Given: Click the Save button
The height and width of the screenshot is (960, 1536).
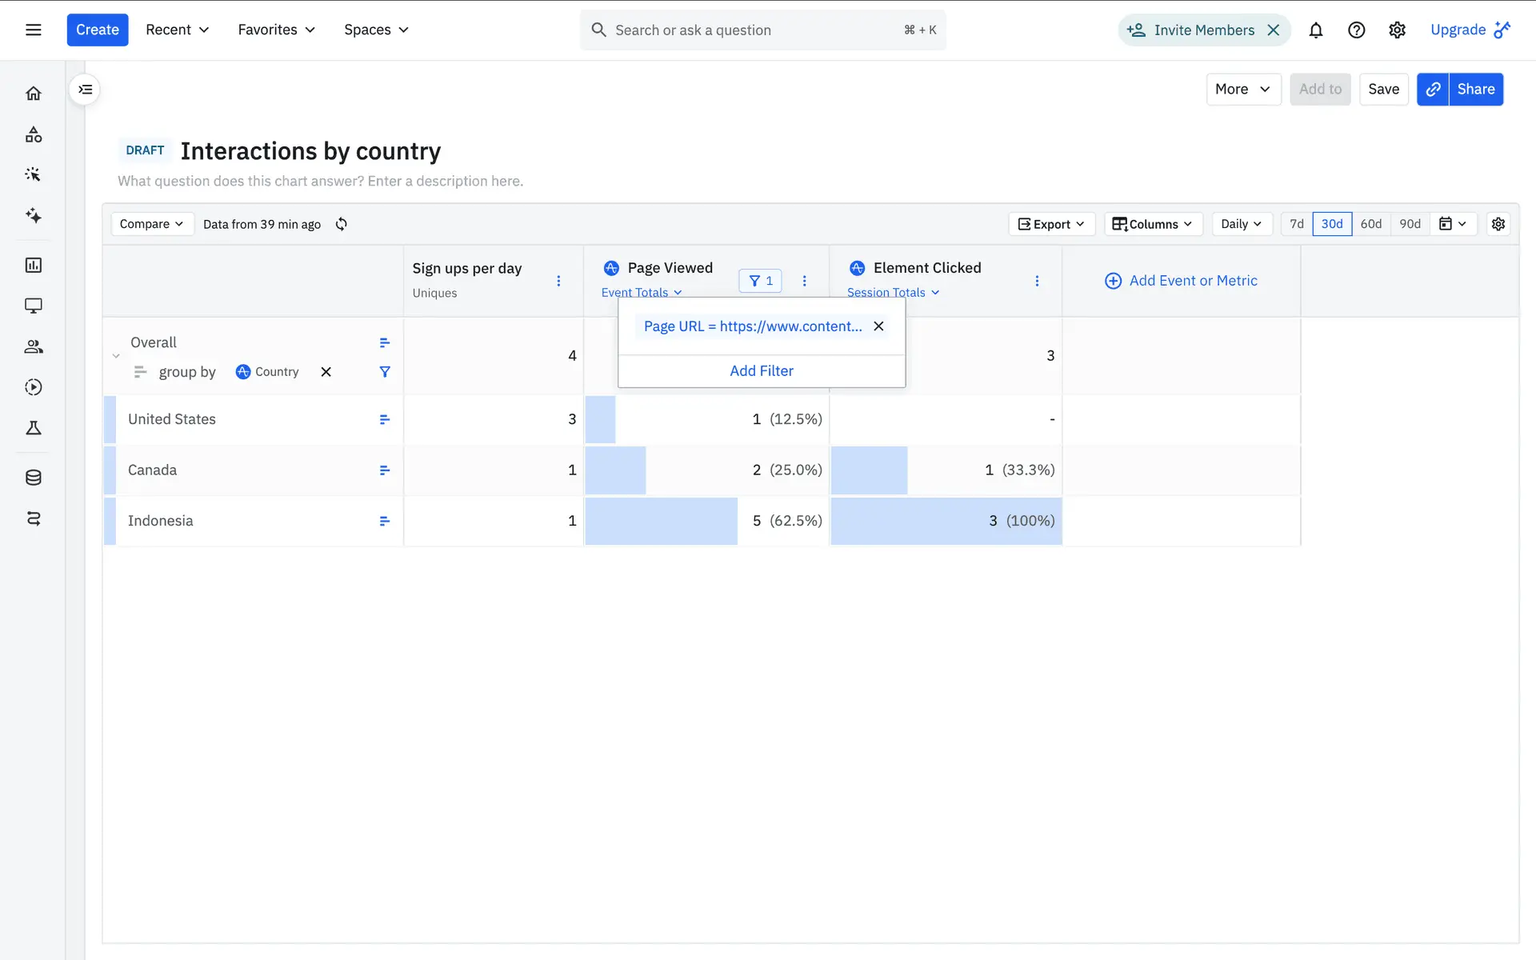Looking at the screenshot, I should (1383, 90).
